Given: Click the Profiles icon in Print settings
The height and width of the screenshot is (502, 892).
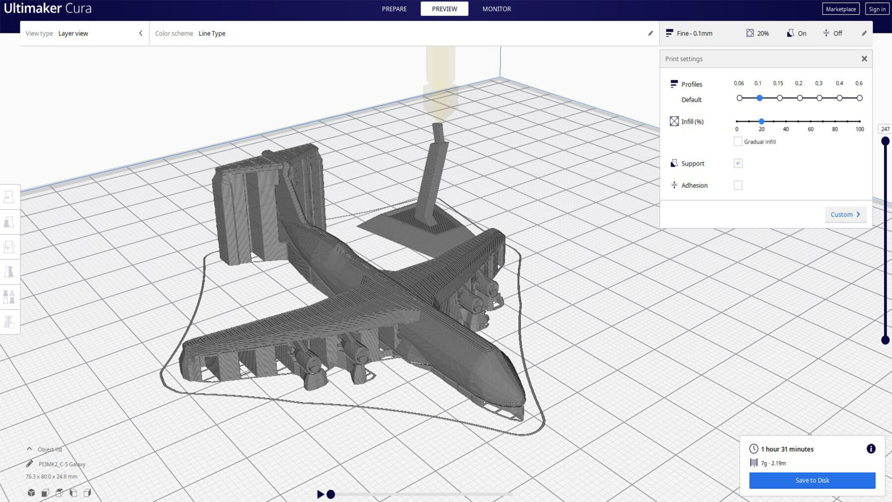Looking at the screenshot, I should [673, 84].
